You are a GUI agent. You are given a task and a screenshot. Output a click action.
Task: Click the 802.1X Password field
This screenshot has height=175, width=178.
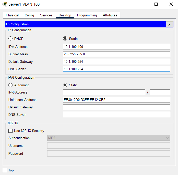pos(109,153)
